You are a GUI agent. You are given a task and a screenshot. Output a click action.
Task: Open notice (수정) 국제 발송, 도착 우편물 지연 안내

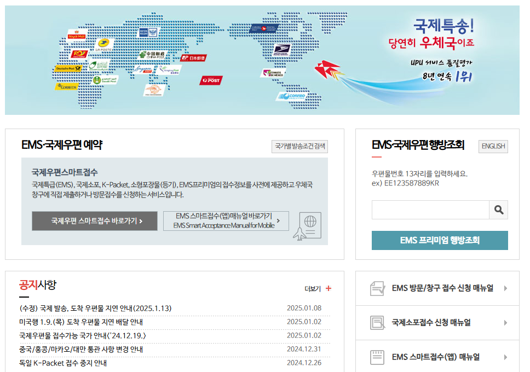(x=95, y=308)
